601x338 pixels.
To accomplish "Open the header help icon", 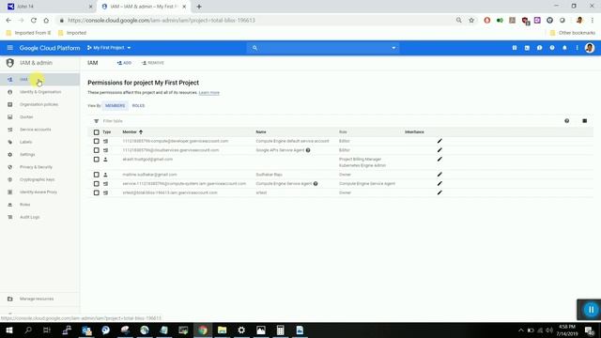I will point(552,48).
